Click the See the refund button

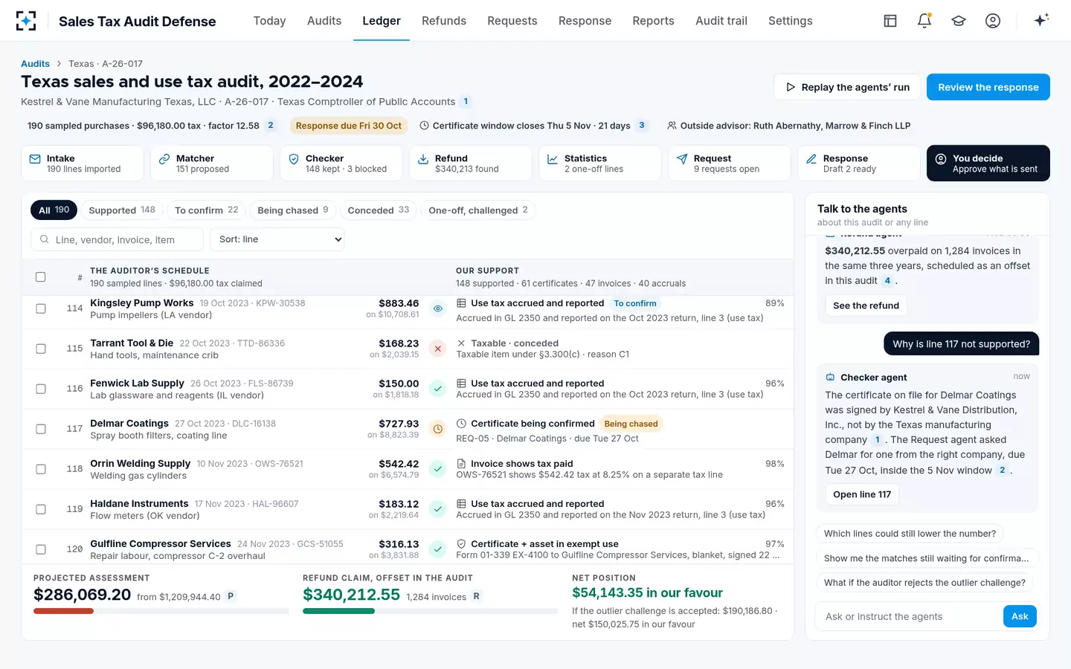(866, 306)
